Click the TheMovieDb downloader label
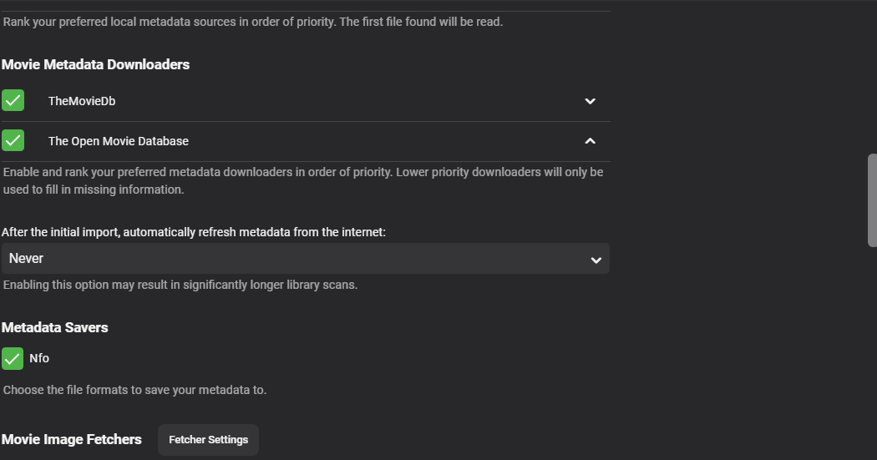Viewport: 877px width, 460px height. click(82, 101)
